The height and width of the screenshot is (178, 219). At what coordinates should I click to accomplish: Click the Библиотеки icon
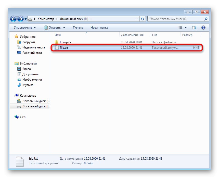17,63
